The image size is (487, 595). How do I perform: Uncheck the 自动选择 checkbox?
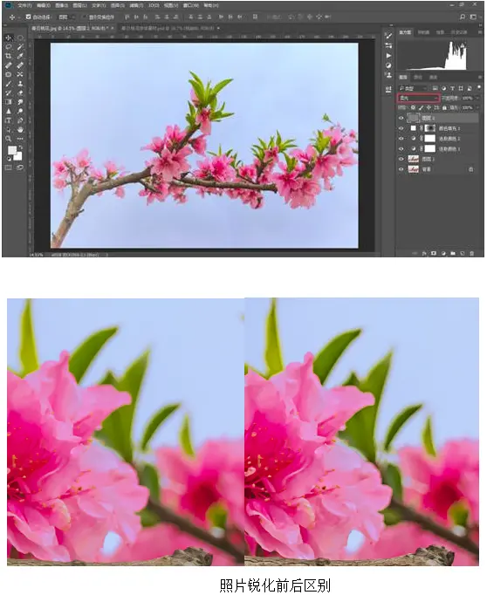(28, 17)
